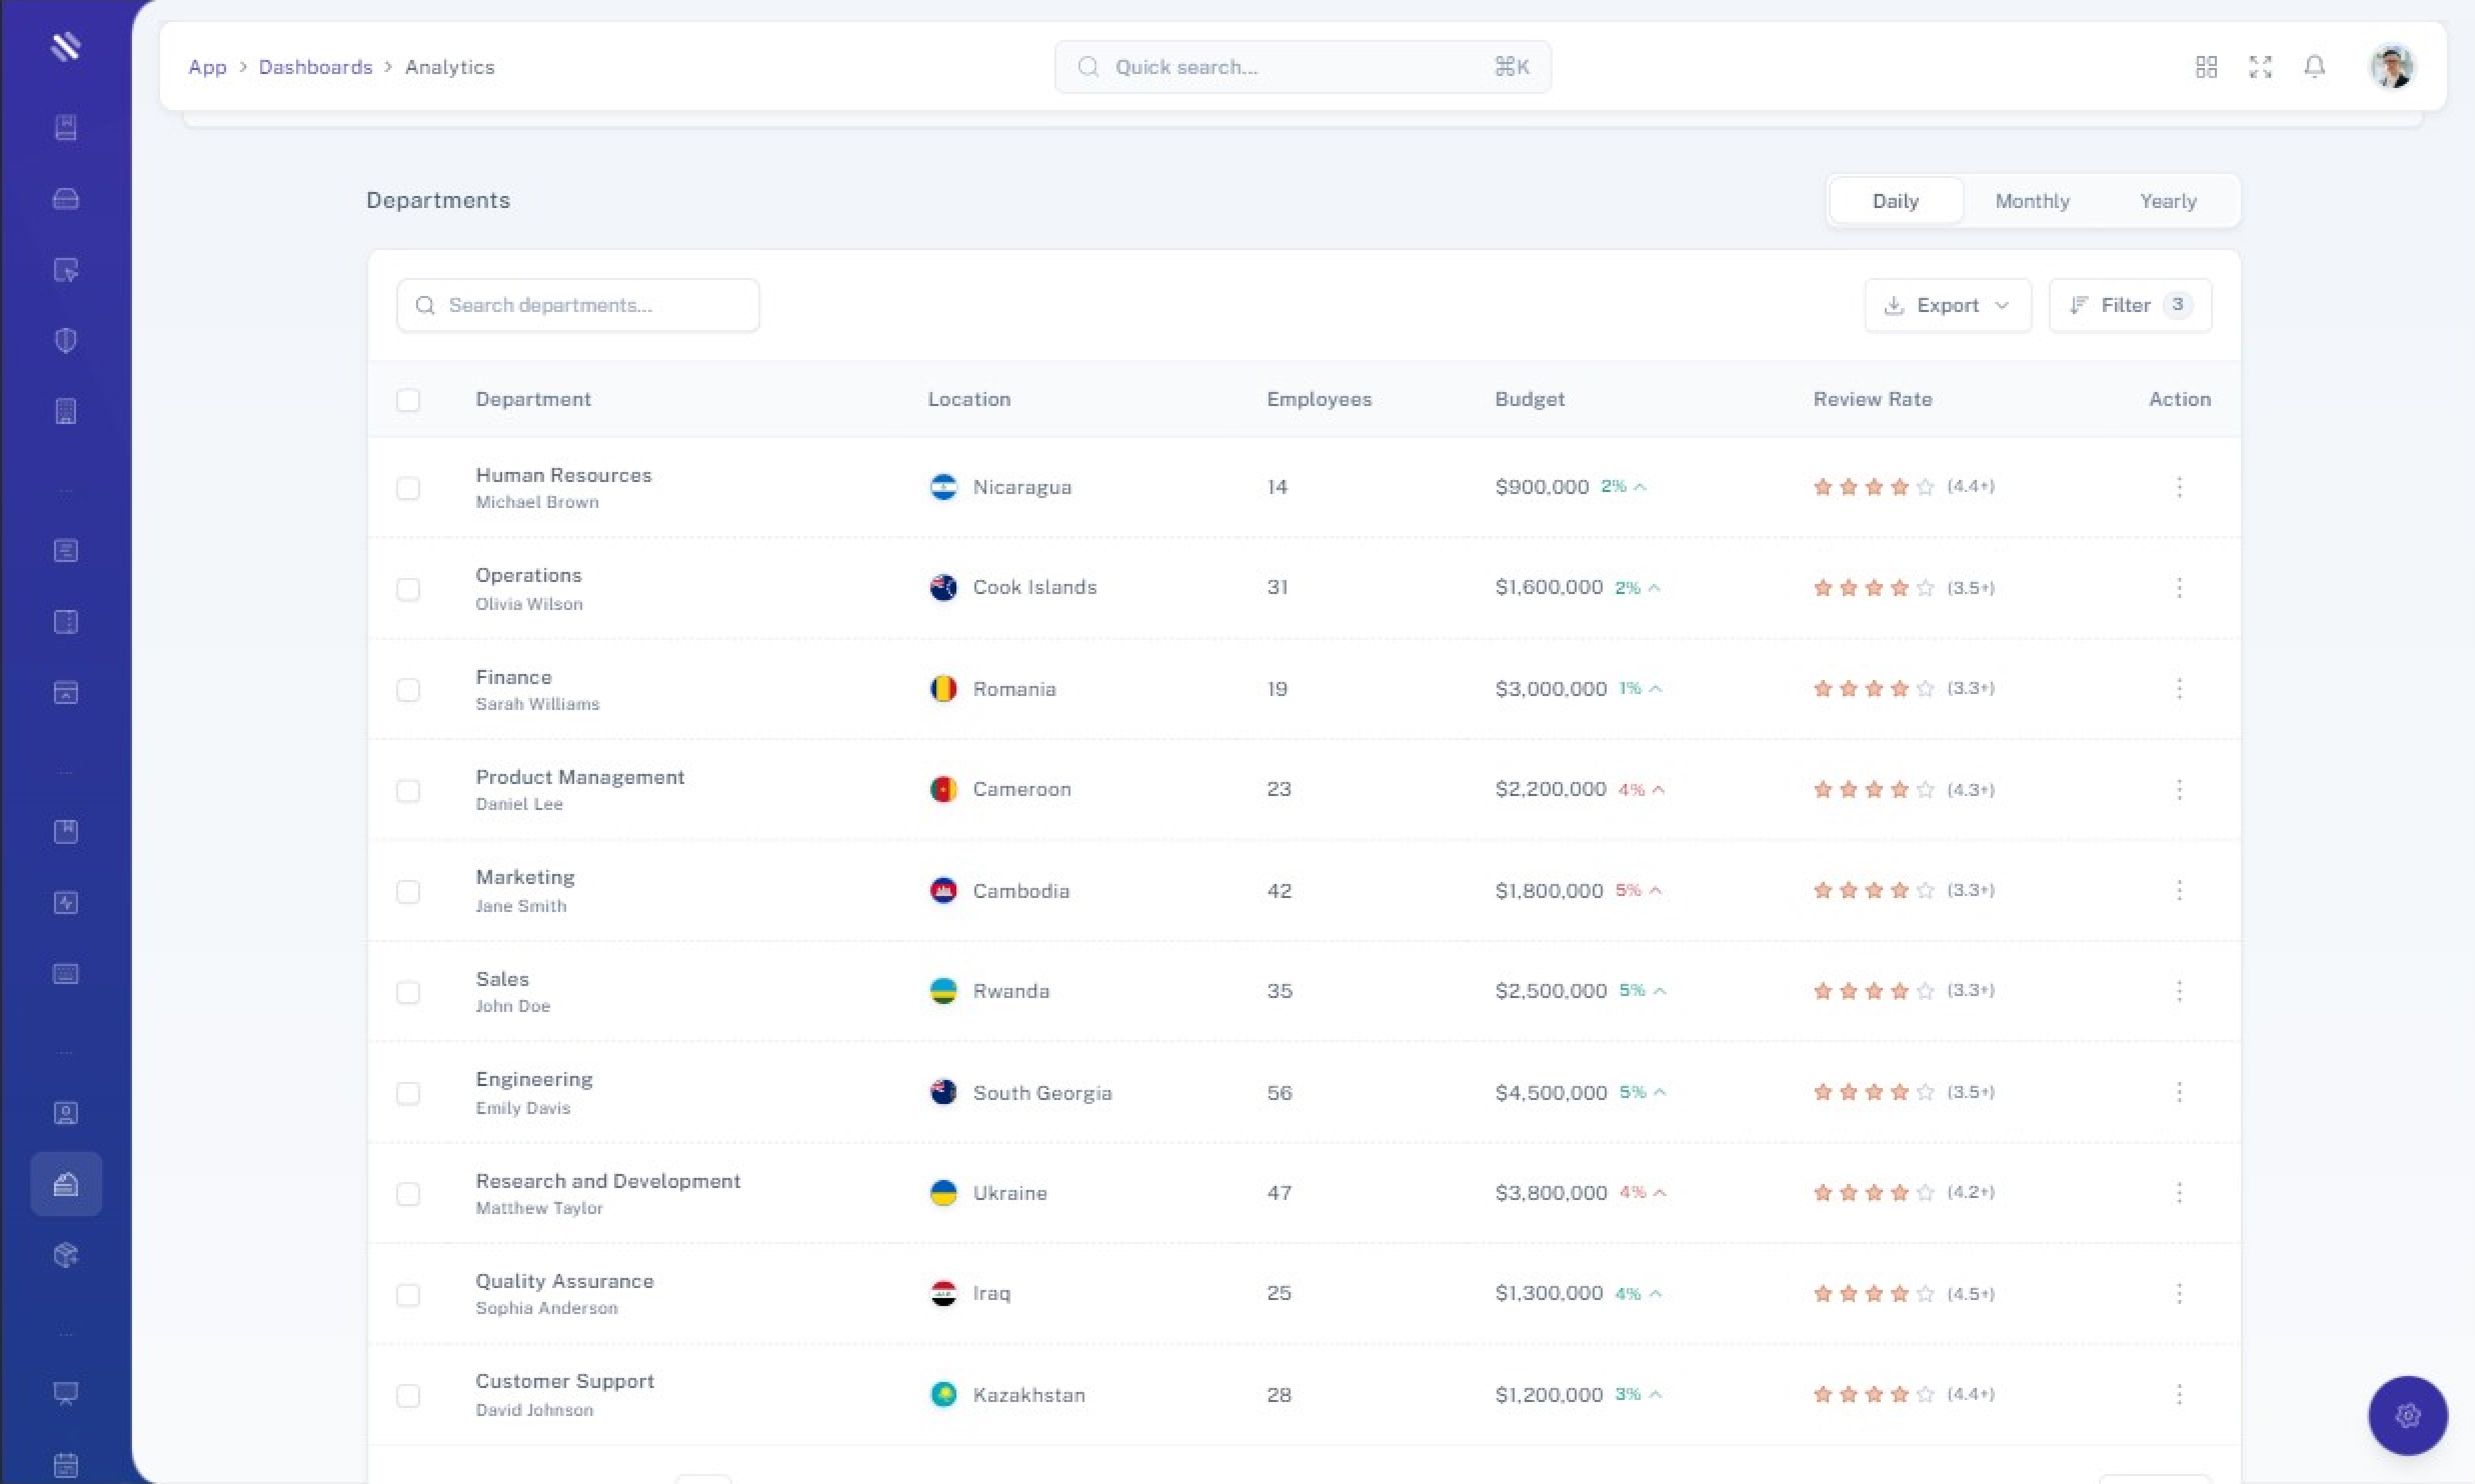
Task: Open the apps grid icon in header
Action: (x=2206, y=67)
